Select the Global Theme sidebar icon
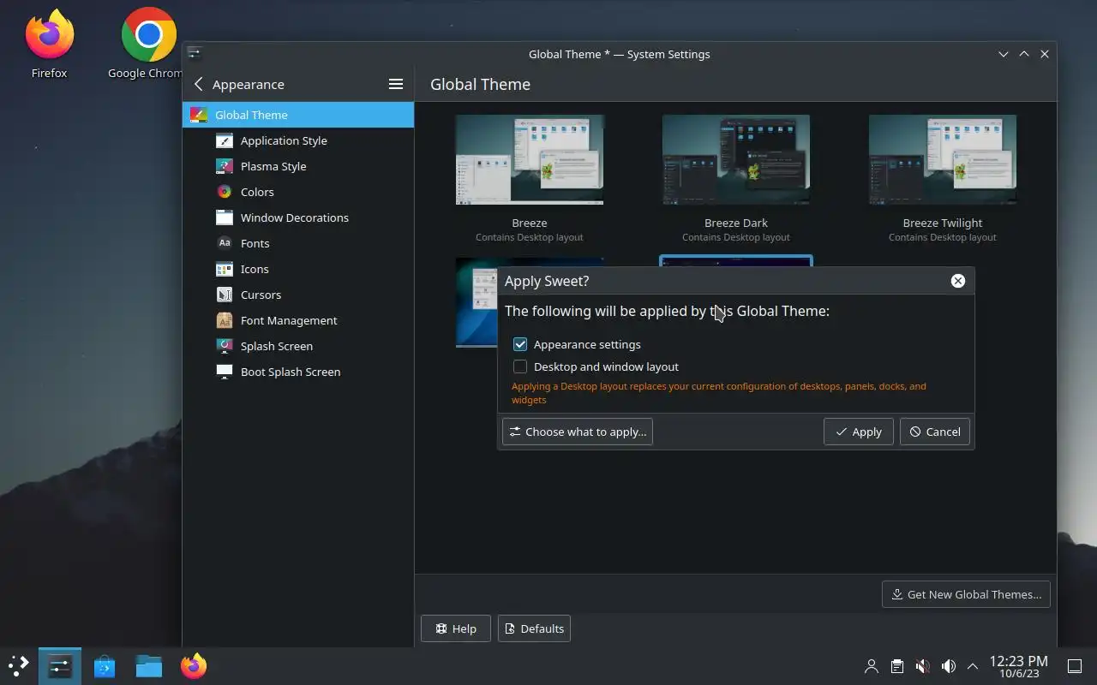The width and height of the screenshot is (1097, 685). point(199,115)
